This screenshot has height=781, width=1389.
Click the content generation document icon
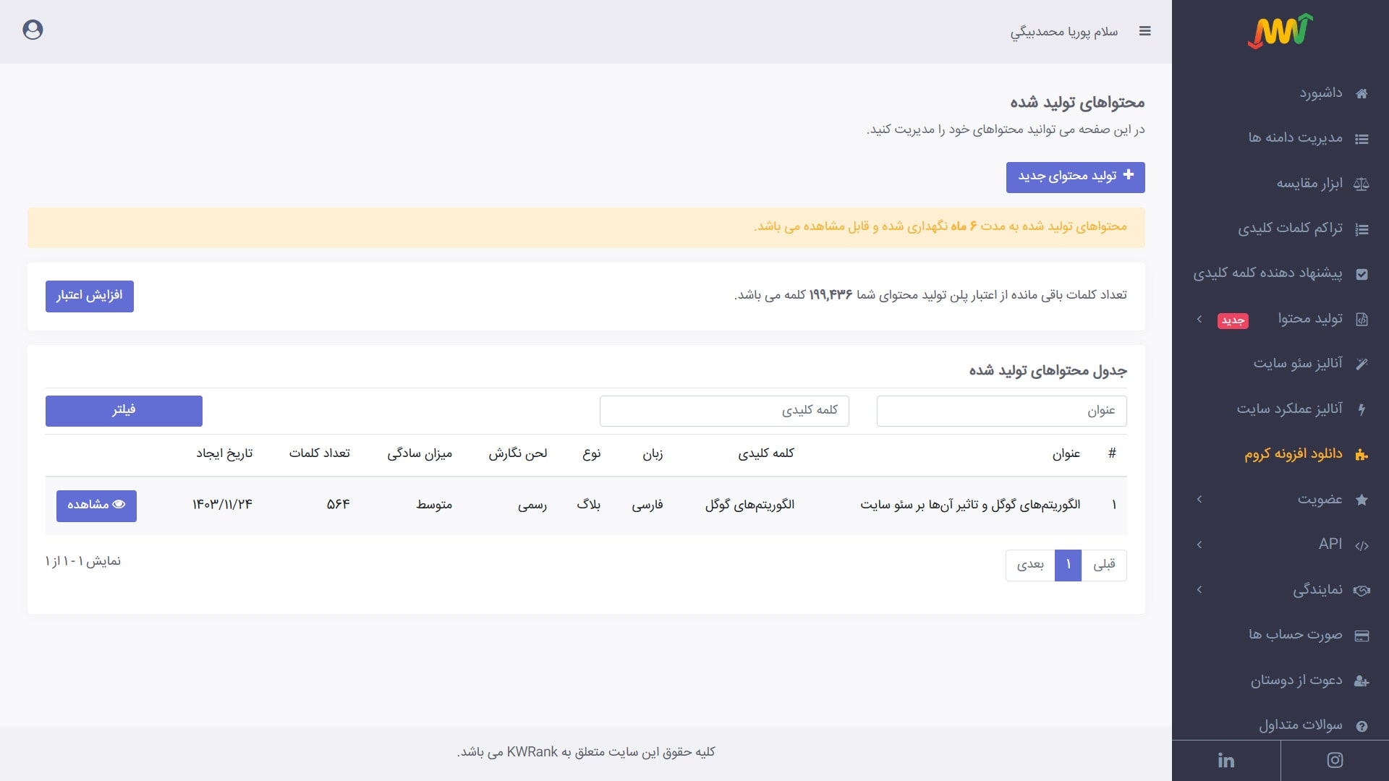1362,319
